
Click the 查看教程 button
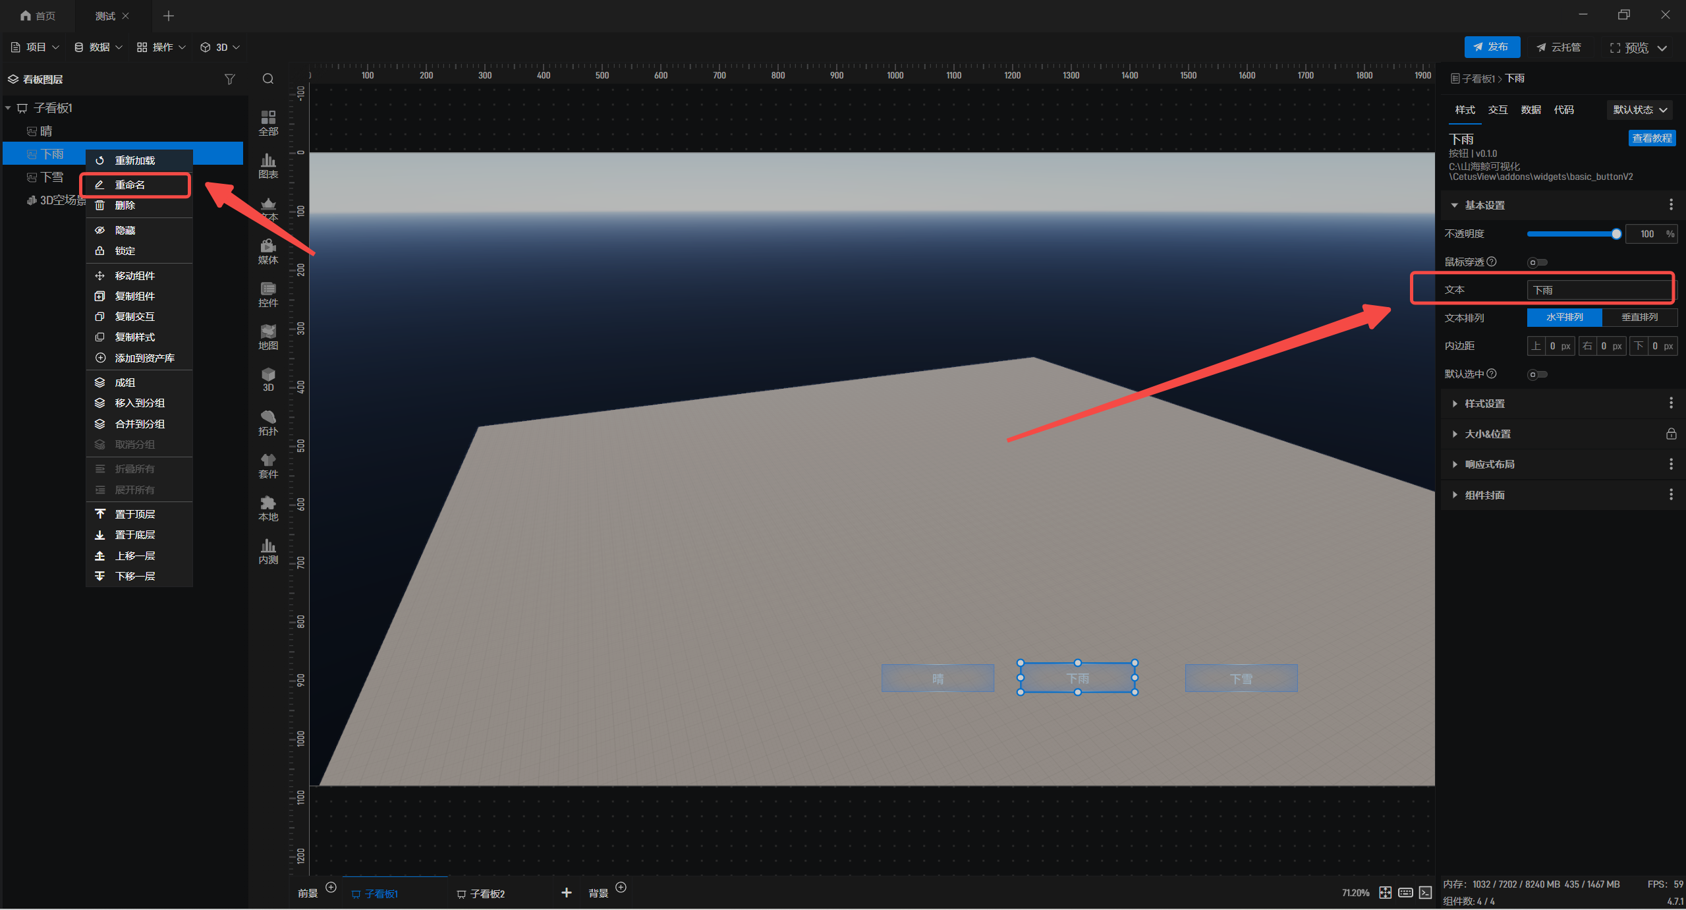pos(1651,138)
